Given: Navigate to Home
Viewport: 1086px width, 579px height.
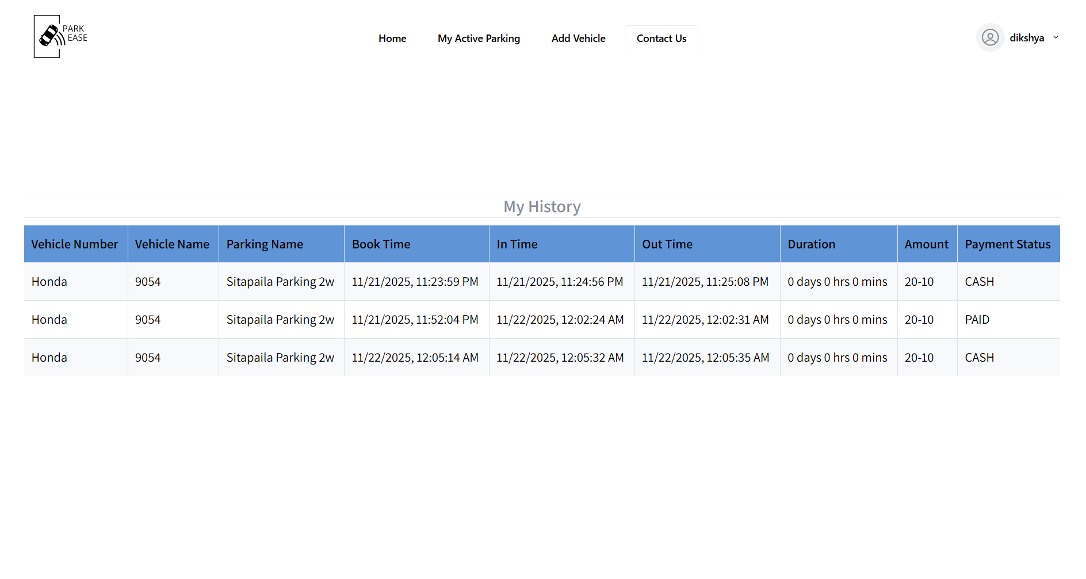Looking at the screenshot, I should [392, 38].
